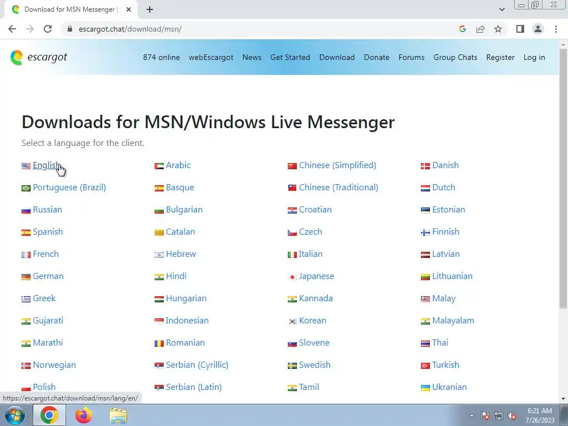This screenshot has width=568, height=426.
Task: Choose the Dutch language link
Action: point(444,187)
